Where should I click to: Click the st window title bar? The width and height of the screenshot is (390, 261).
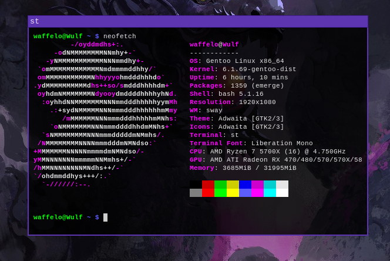(x=198, y=21)
